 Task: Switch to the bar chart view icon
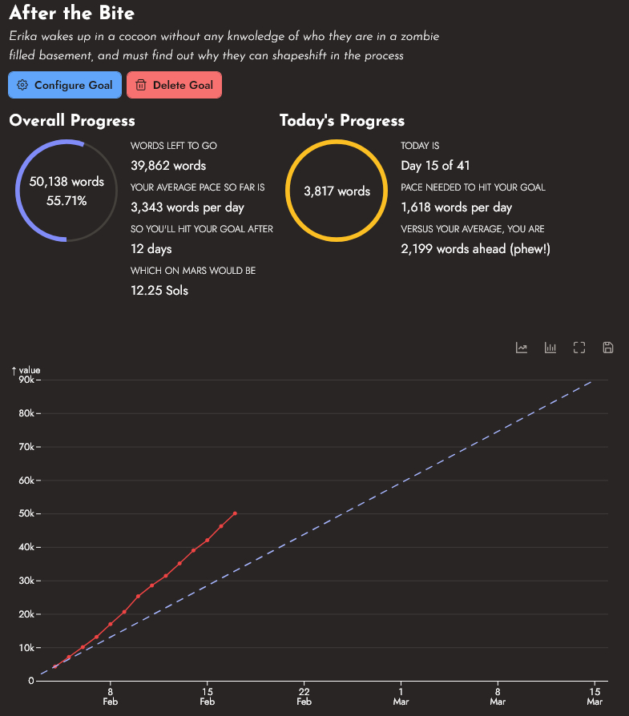click(x=550, y=348)
